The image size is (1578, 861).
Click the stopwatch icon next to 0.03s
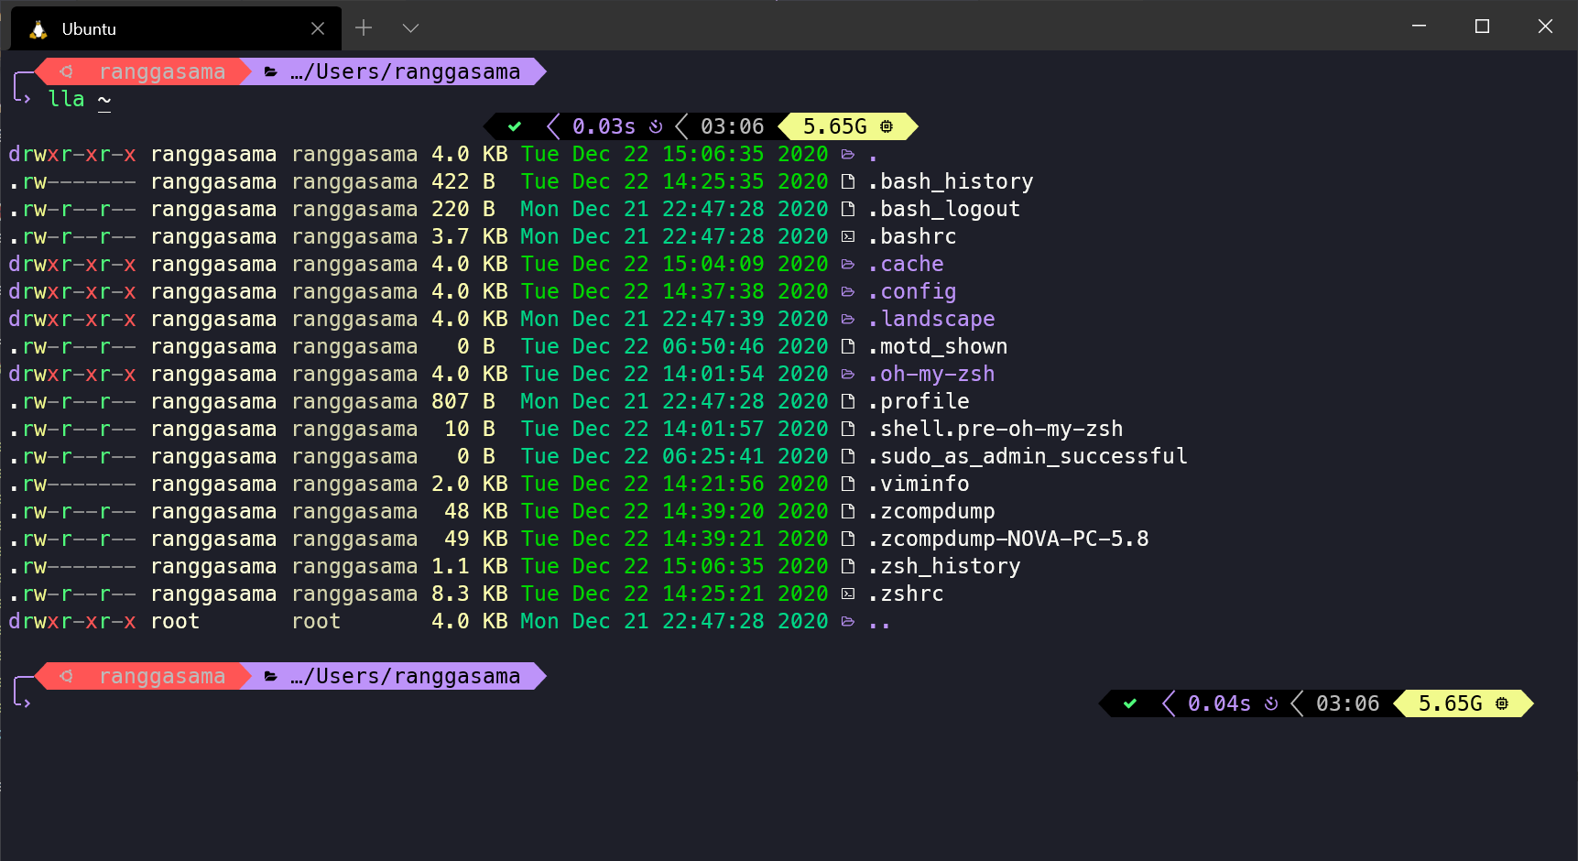[654, 126]
